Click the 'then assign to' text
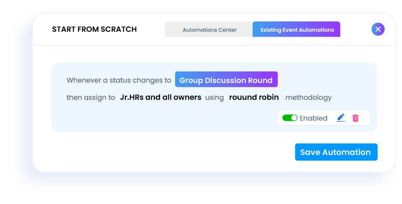This screenshot has width=402, height=204. point(91,98)
